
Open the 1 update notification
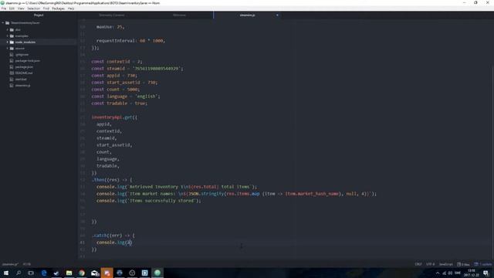pos(482,264)
